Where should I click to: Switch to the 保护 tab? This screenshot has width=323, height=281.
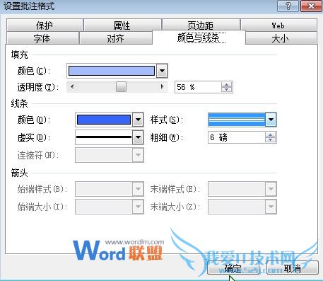tap(45, 25)
